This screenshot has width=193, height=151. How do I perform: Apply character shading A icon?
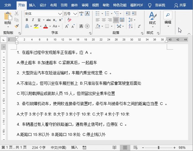(x=81, y=26)
